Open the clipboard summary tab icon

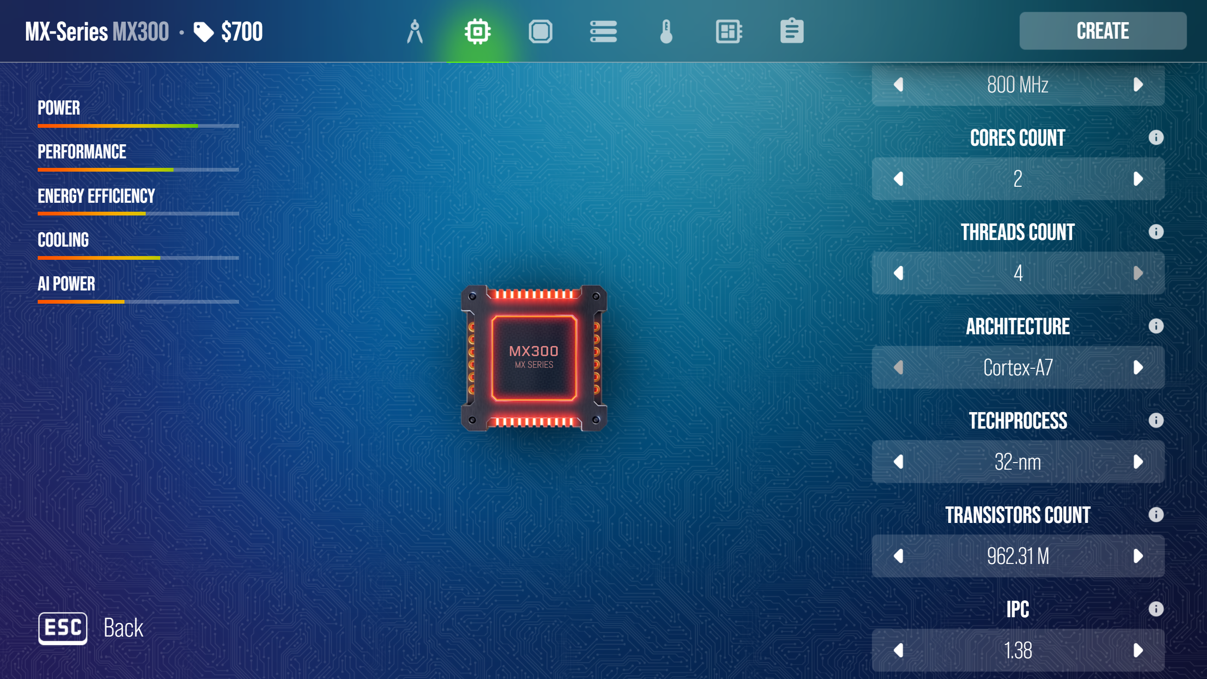click(x=792, y=32)
